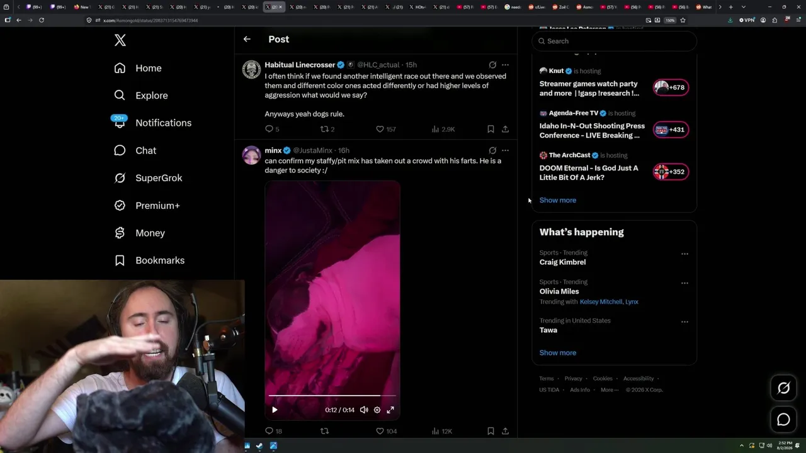Open more options on minx's post
The width and height of the screenshot is (806, 453).
pyautogui.click(x=505, y=150)
